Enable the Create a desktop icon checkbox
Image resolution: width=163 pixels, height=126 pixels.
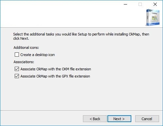(17, 55)
